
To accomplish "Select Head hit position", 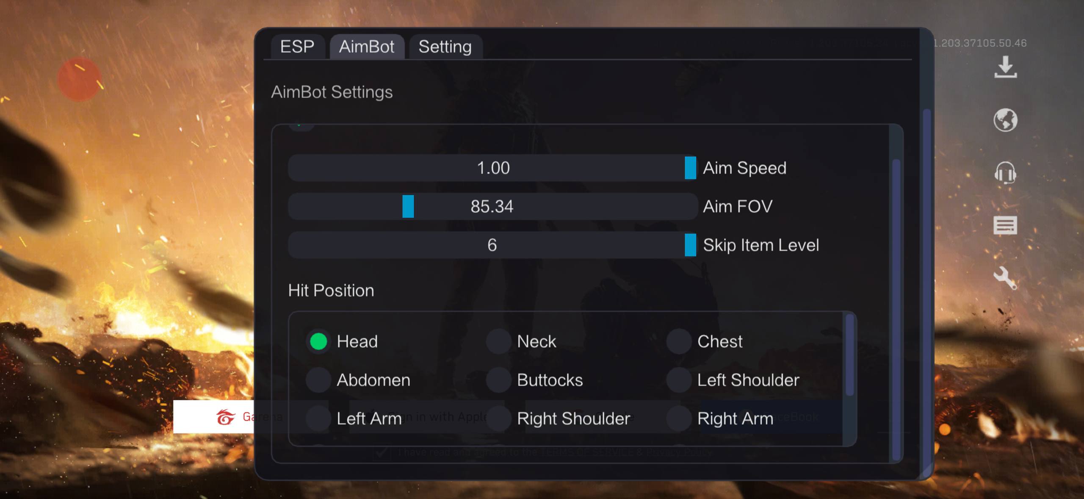I will click(318, 341).
